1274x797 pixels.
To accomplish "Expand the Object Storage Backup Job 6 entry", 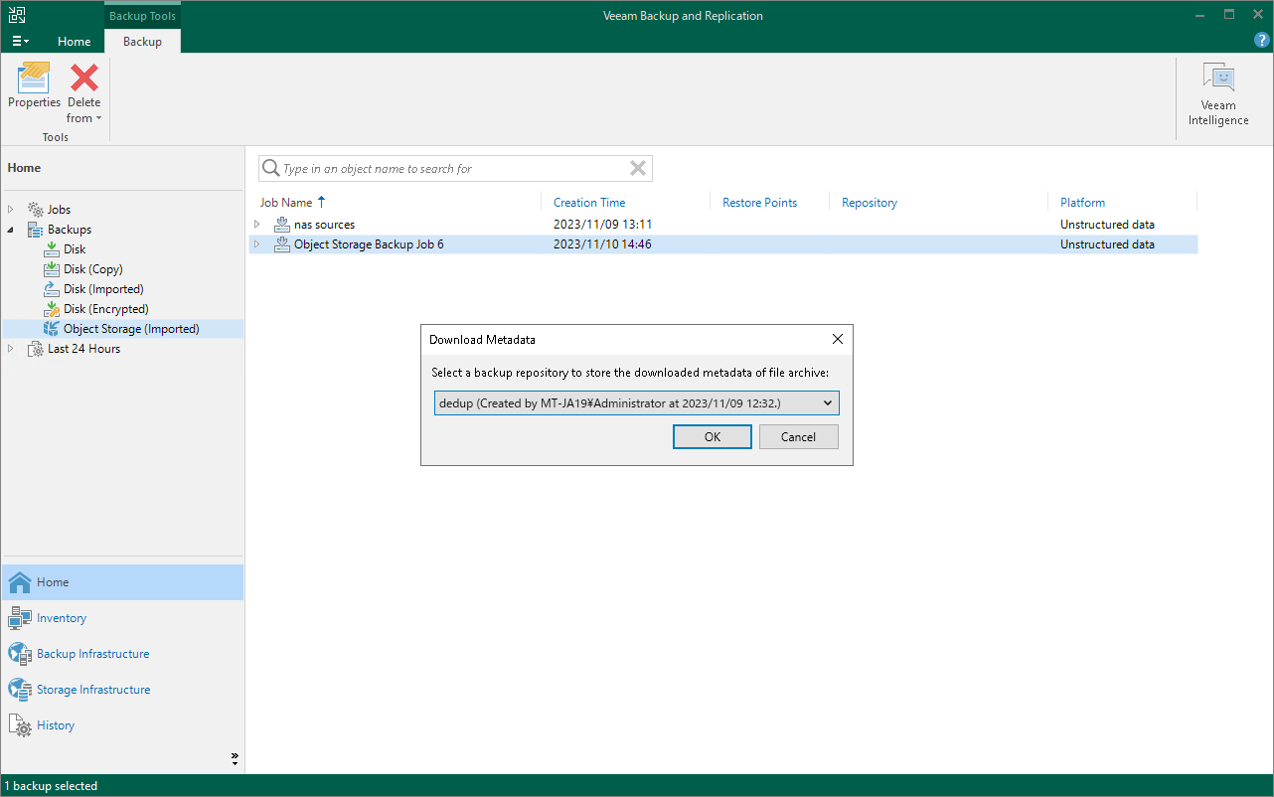I will pyautogui.click(x=257, y=243).
